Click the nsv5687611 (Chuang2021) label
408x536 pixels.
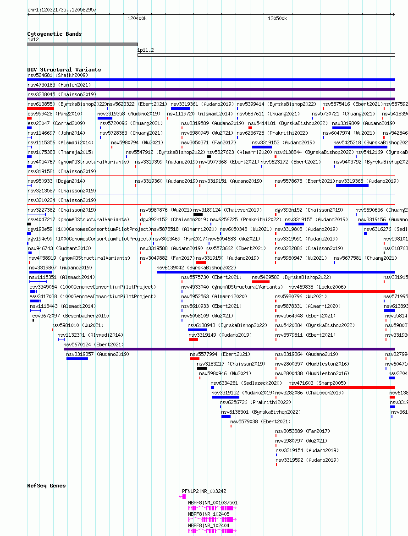pyautogui.click(x=268, y=114)
